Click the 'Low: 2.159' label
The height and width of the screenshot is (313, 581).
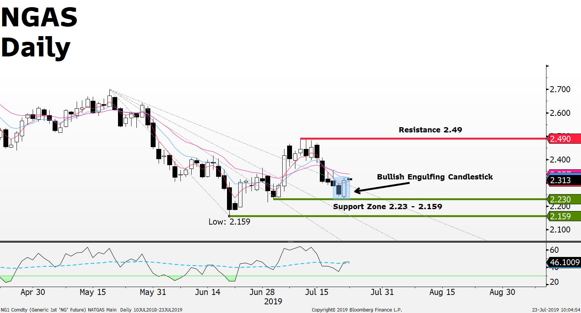pyautogui.click(x=229, y=222)
